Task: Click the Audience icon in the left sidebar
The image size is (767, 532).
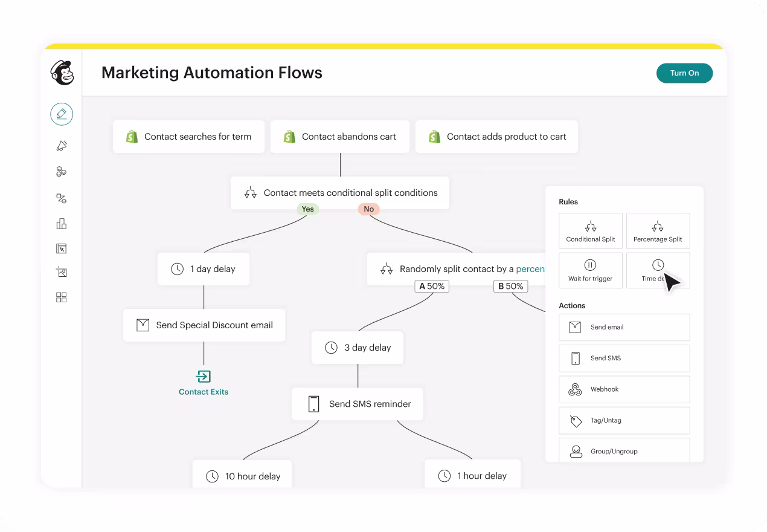Action: tap(61, 171)
